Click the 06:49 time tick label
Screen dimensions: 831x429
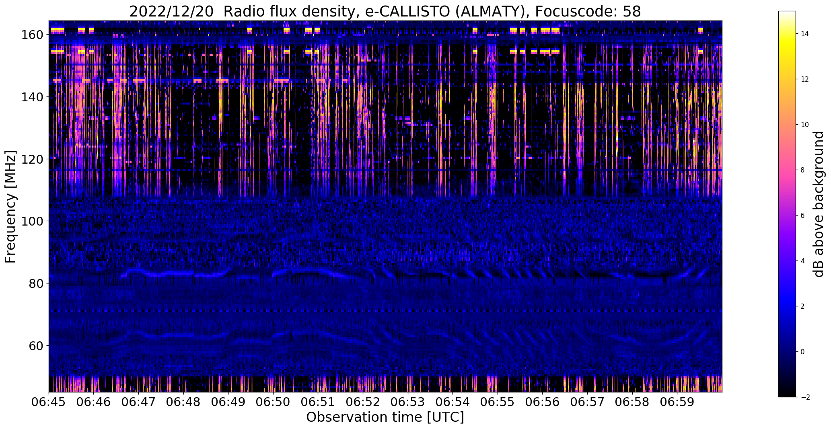[x=228, y=402]
